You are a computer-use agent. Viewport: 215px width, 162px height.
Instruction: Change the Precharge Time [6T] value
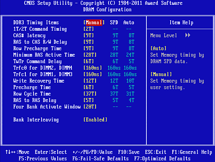(89, 87)
